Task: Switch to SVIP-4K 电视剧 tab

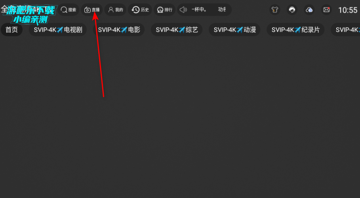Action: coord(58,30)
